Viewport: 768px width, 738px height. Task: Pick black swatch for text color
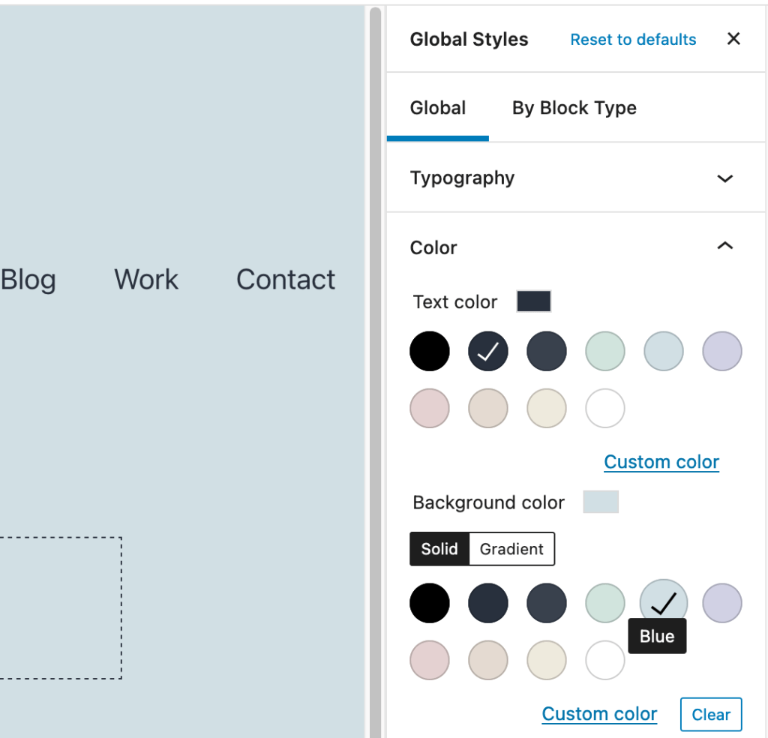[430, 352]
